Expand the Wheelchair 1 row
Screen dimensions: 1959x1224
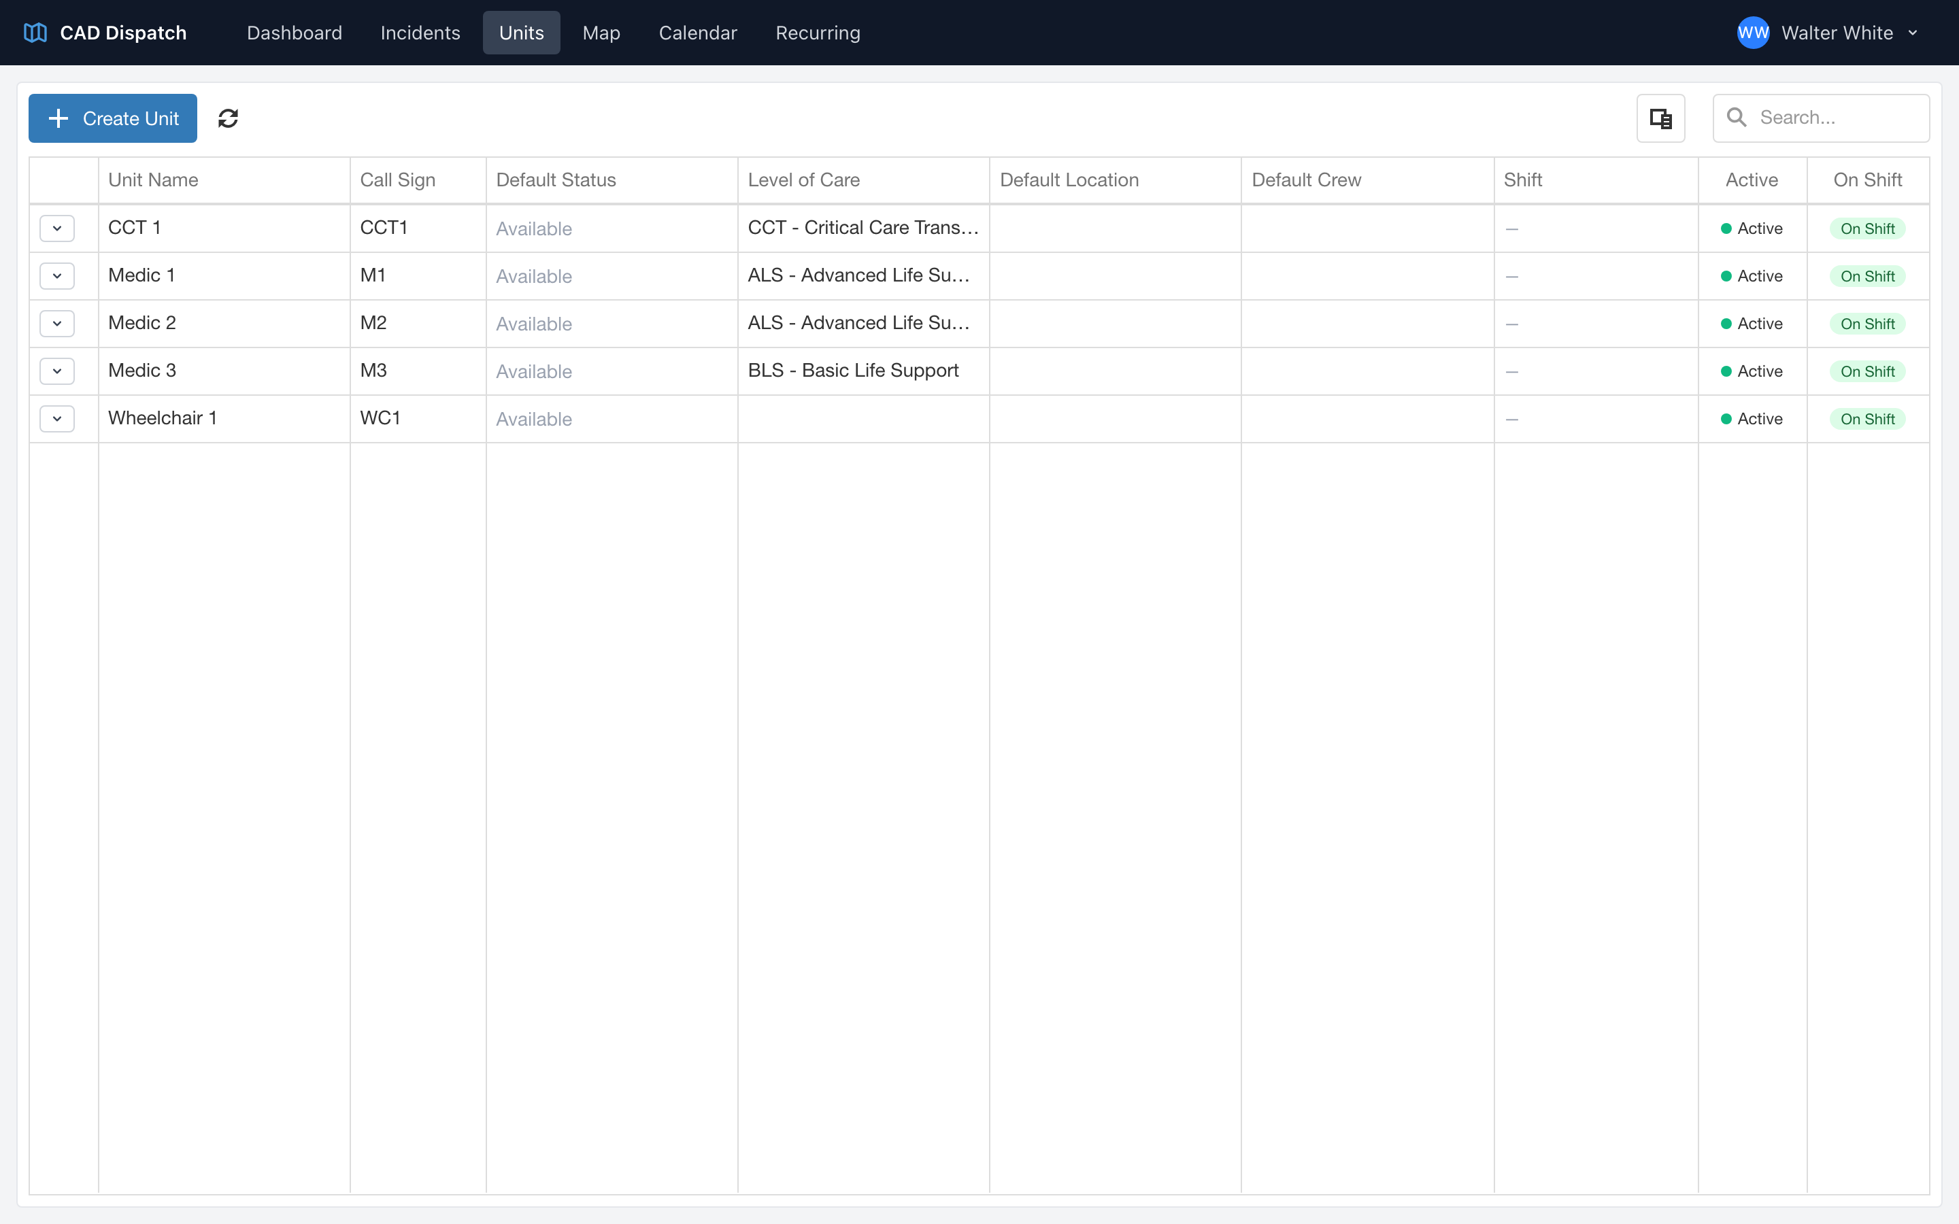pyautogui.click(x=56, y=418)
